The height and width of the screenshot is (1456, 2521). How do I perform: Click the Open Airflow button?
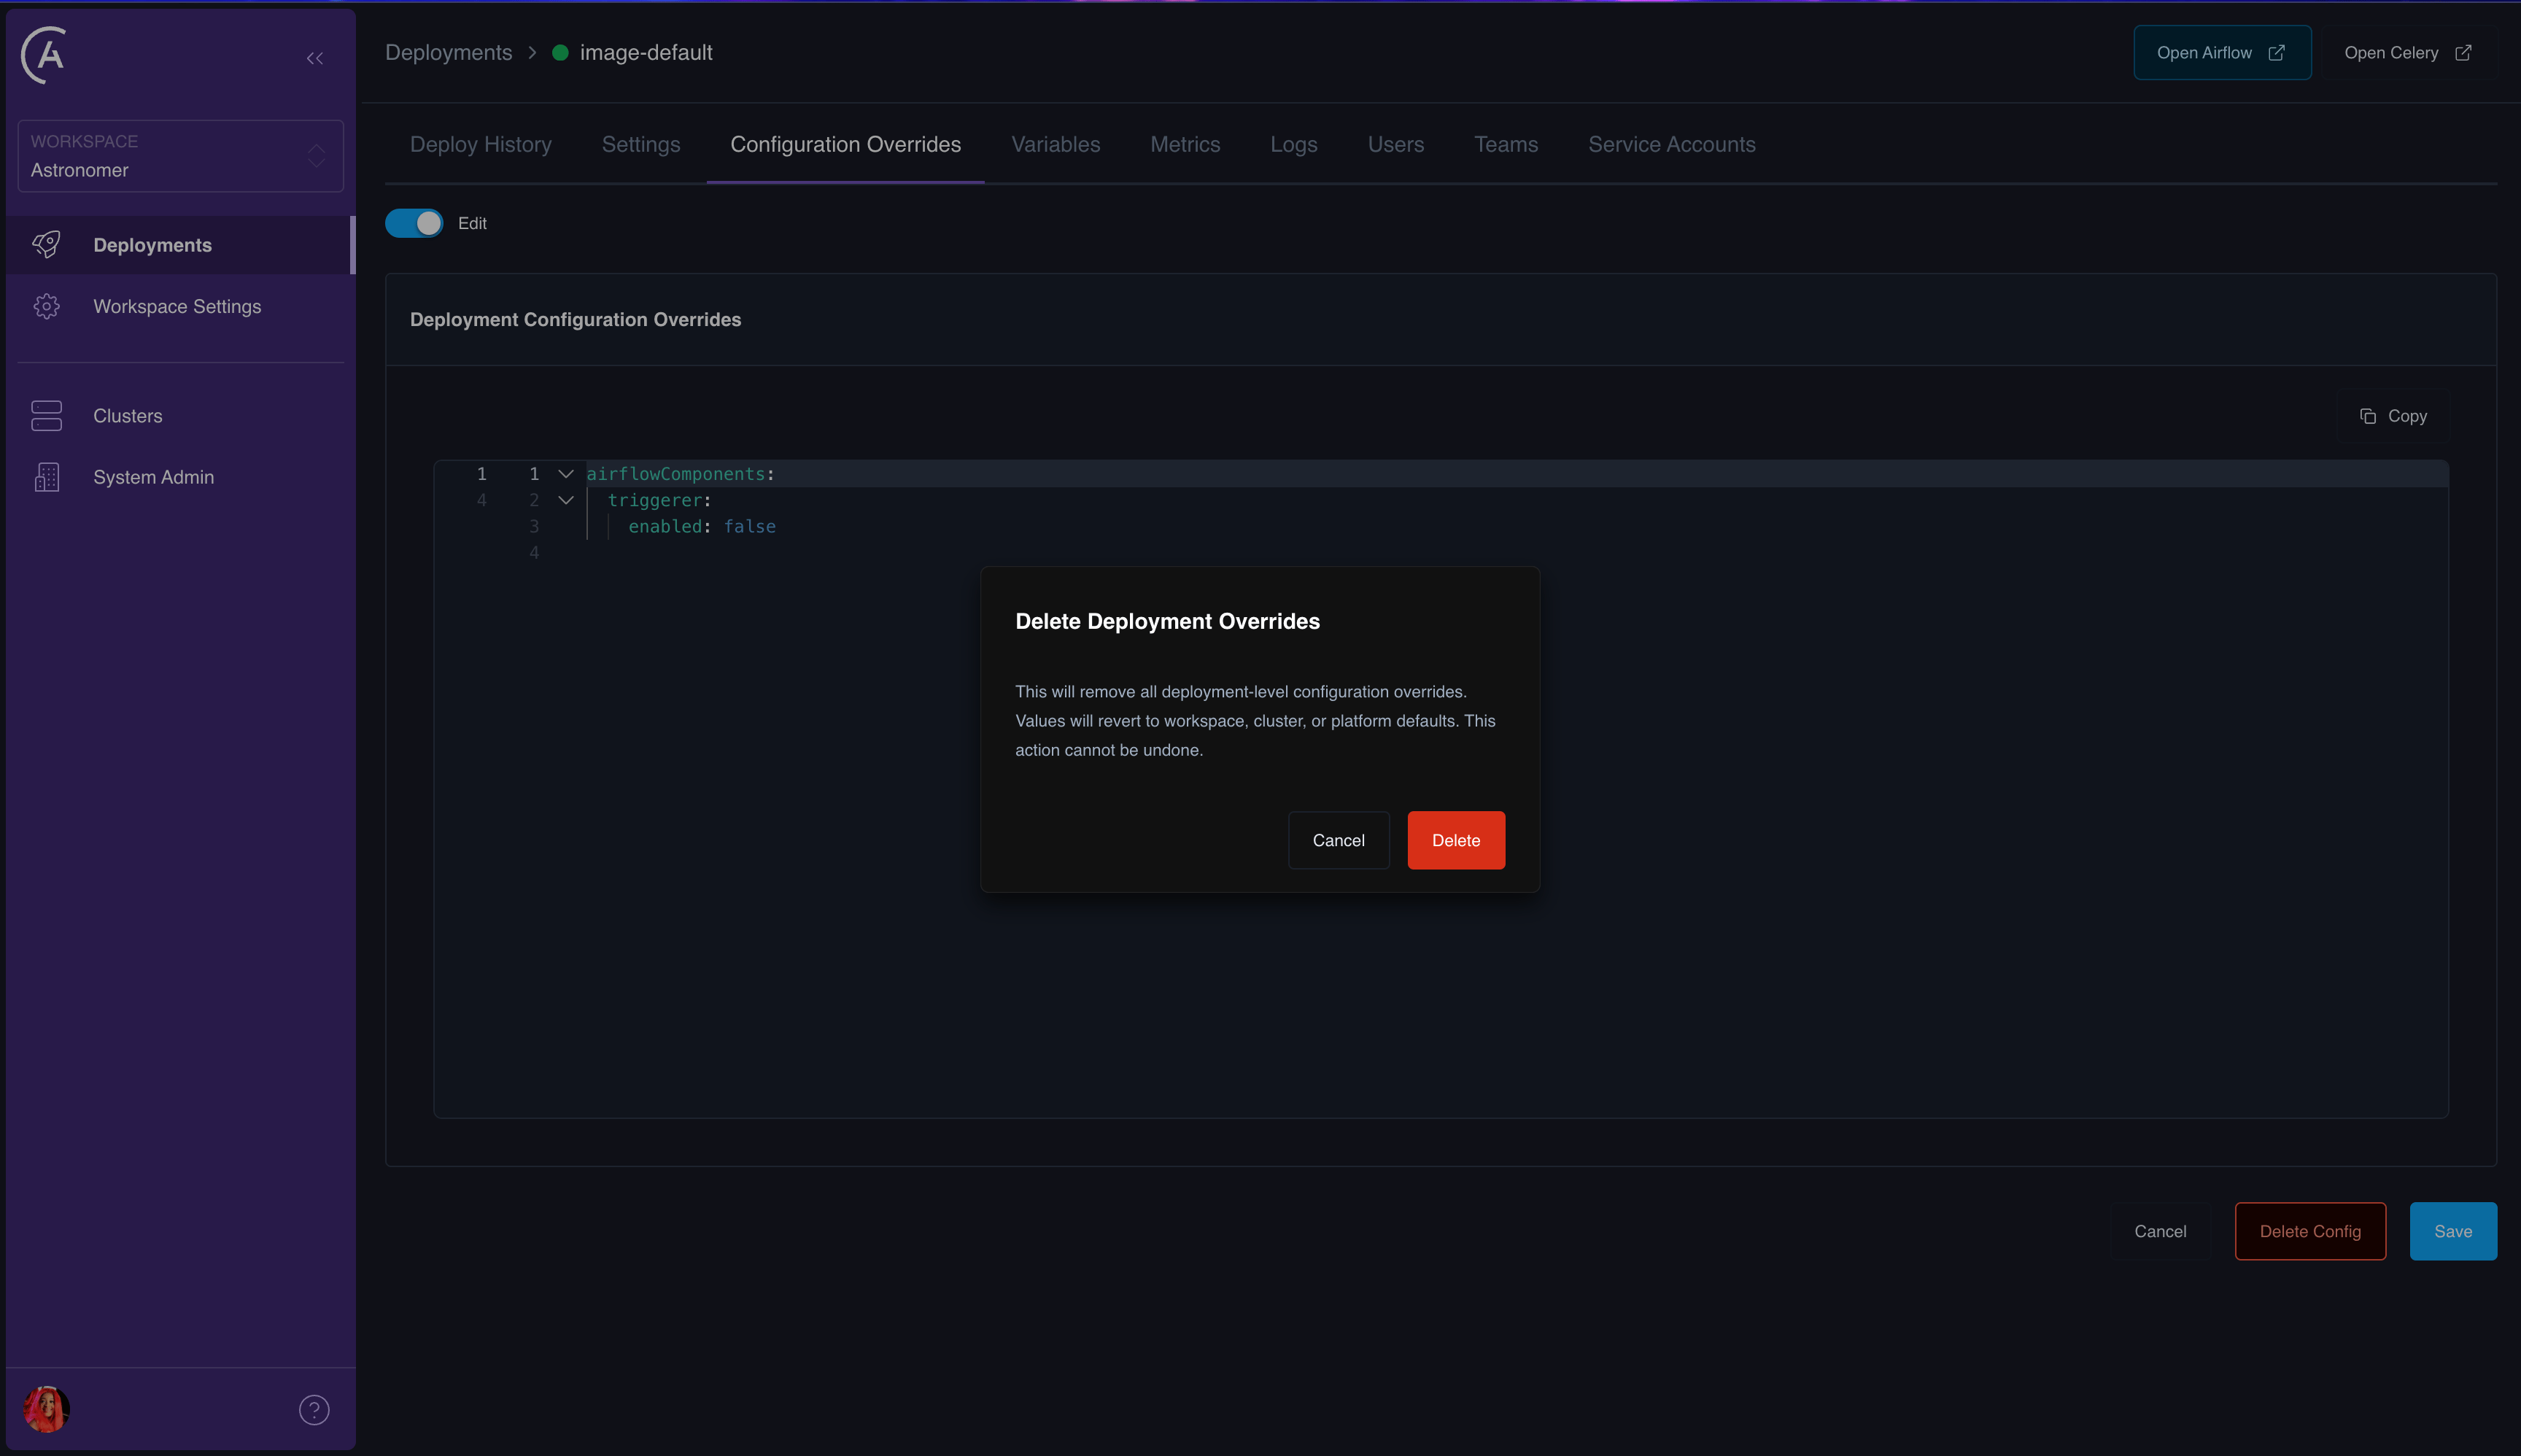point(2222,52)
